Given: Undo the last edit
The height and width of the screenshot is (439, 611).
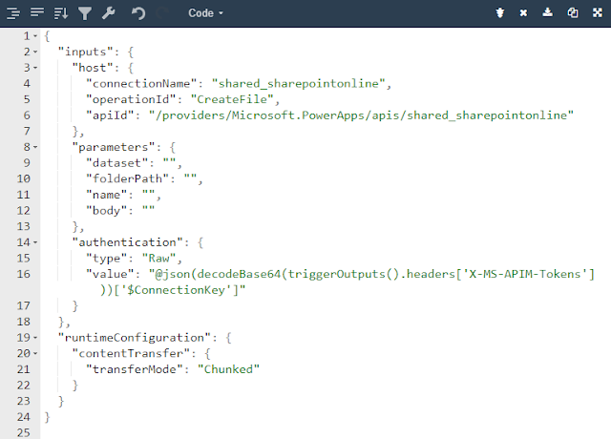Looking at the screenshot, I should click(137, 13).
